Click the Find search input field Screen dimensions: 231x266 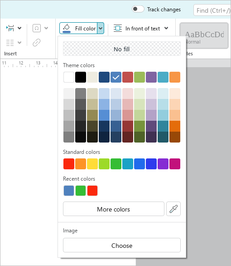(x=212, y=10)
